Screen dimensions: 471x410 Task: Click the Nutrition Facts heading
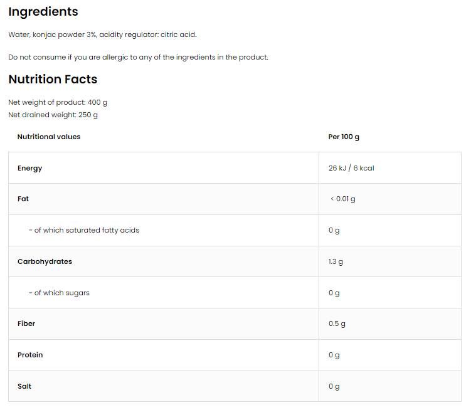(x=53, y=80)
